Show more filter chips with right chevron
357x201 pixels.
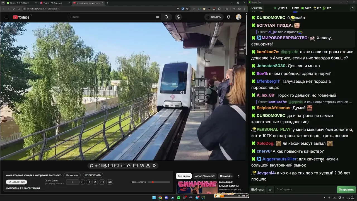(x=238, y=176)
